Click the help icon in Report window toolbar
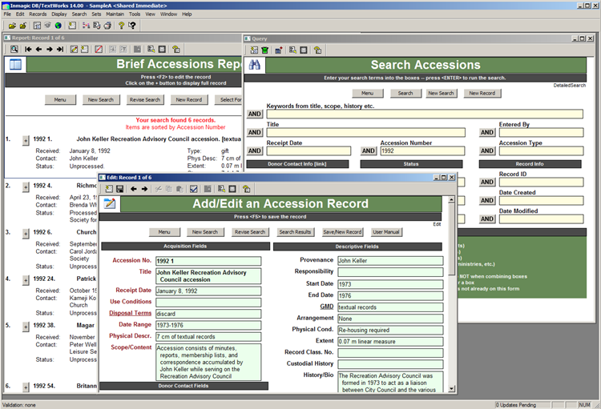Screen dimensions: 601x409 point(176,50)
